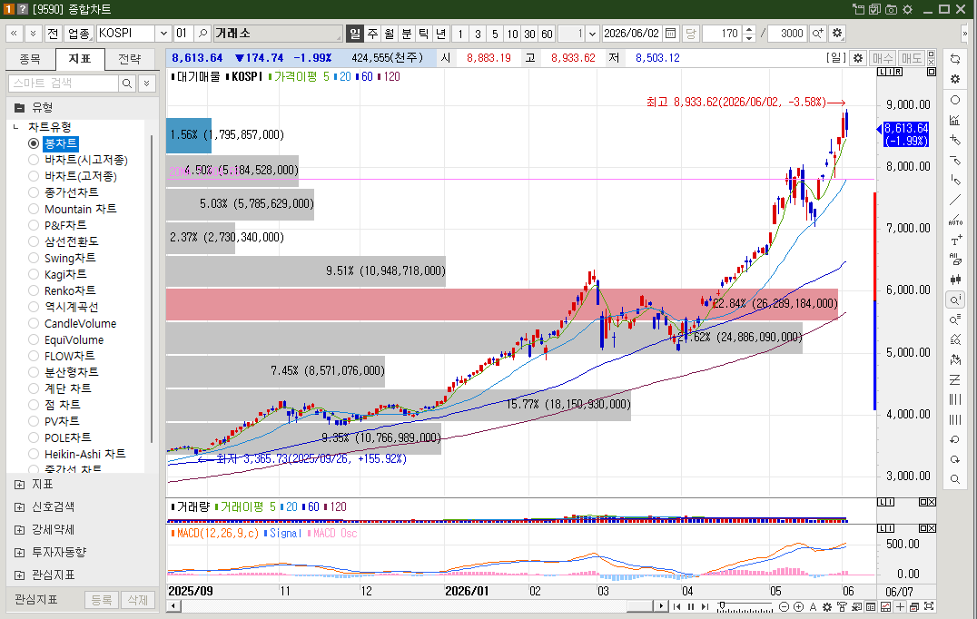Viewport: 977px width, 619px height.
Task: Select the candlestick icon on right toolbar
Action: tap(954, 280)
